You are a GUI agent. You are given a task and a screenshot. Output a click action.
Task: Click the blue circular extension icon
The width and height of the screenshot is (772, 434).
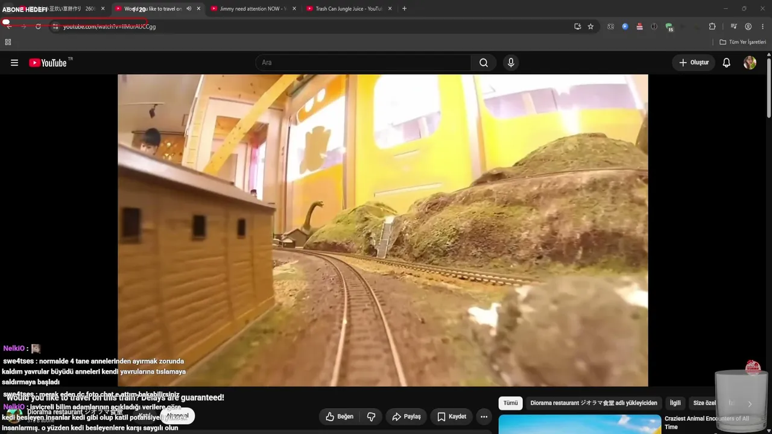click(x=625, y=27)
